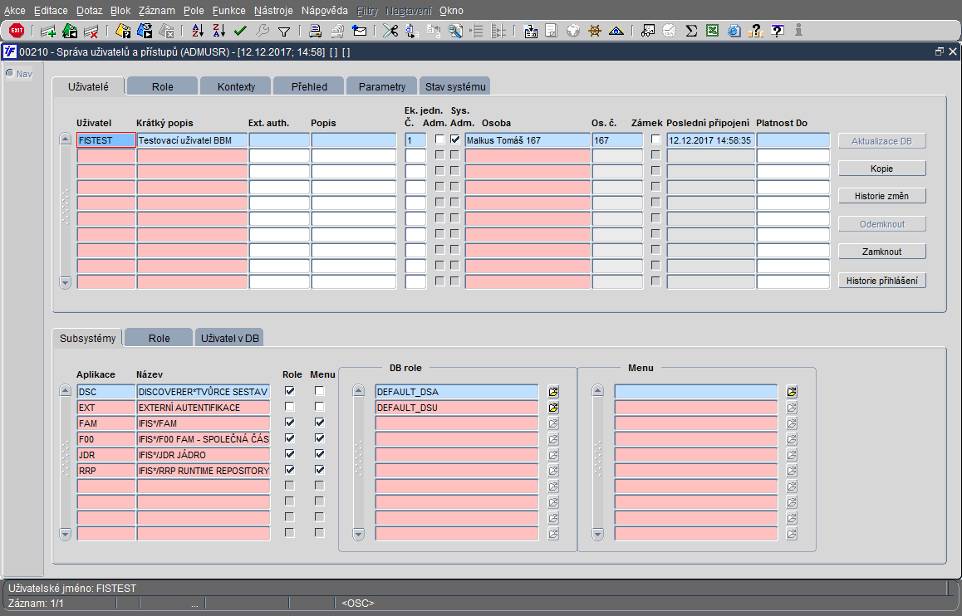962x616 pixels.
Task: Toggle Menu checkbox for DSC application
Action: point(319,390)
